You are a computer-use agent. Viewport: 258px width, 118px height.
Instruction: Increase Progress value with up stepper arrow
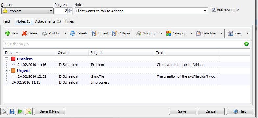click(x=70, y=9)
